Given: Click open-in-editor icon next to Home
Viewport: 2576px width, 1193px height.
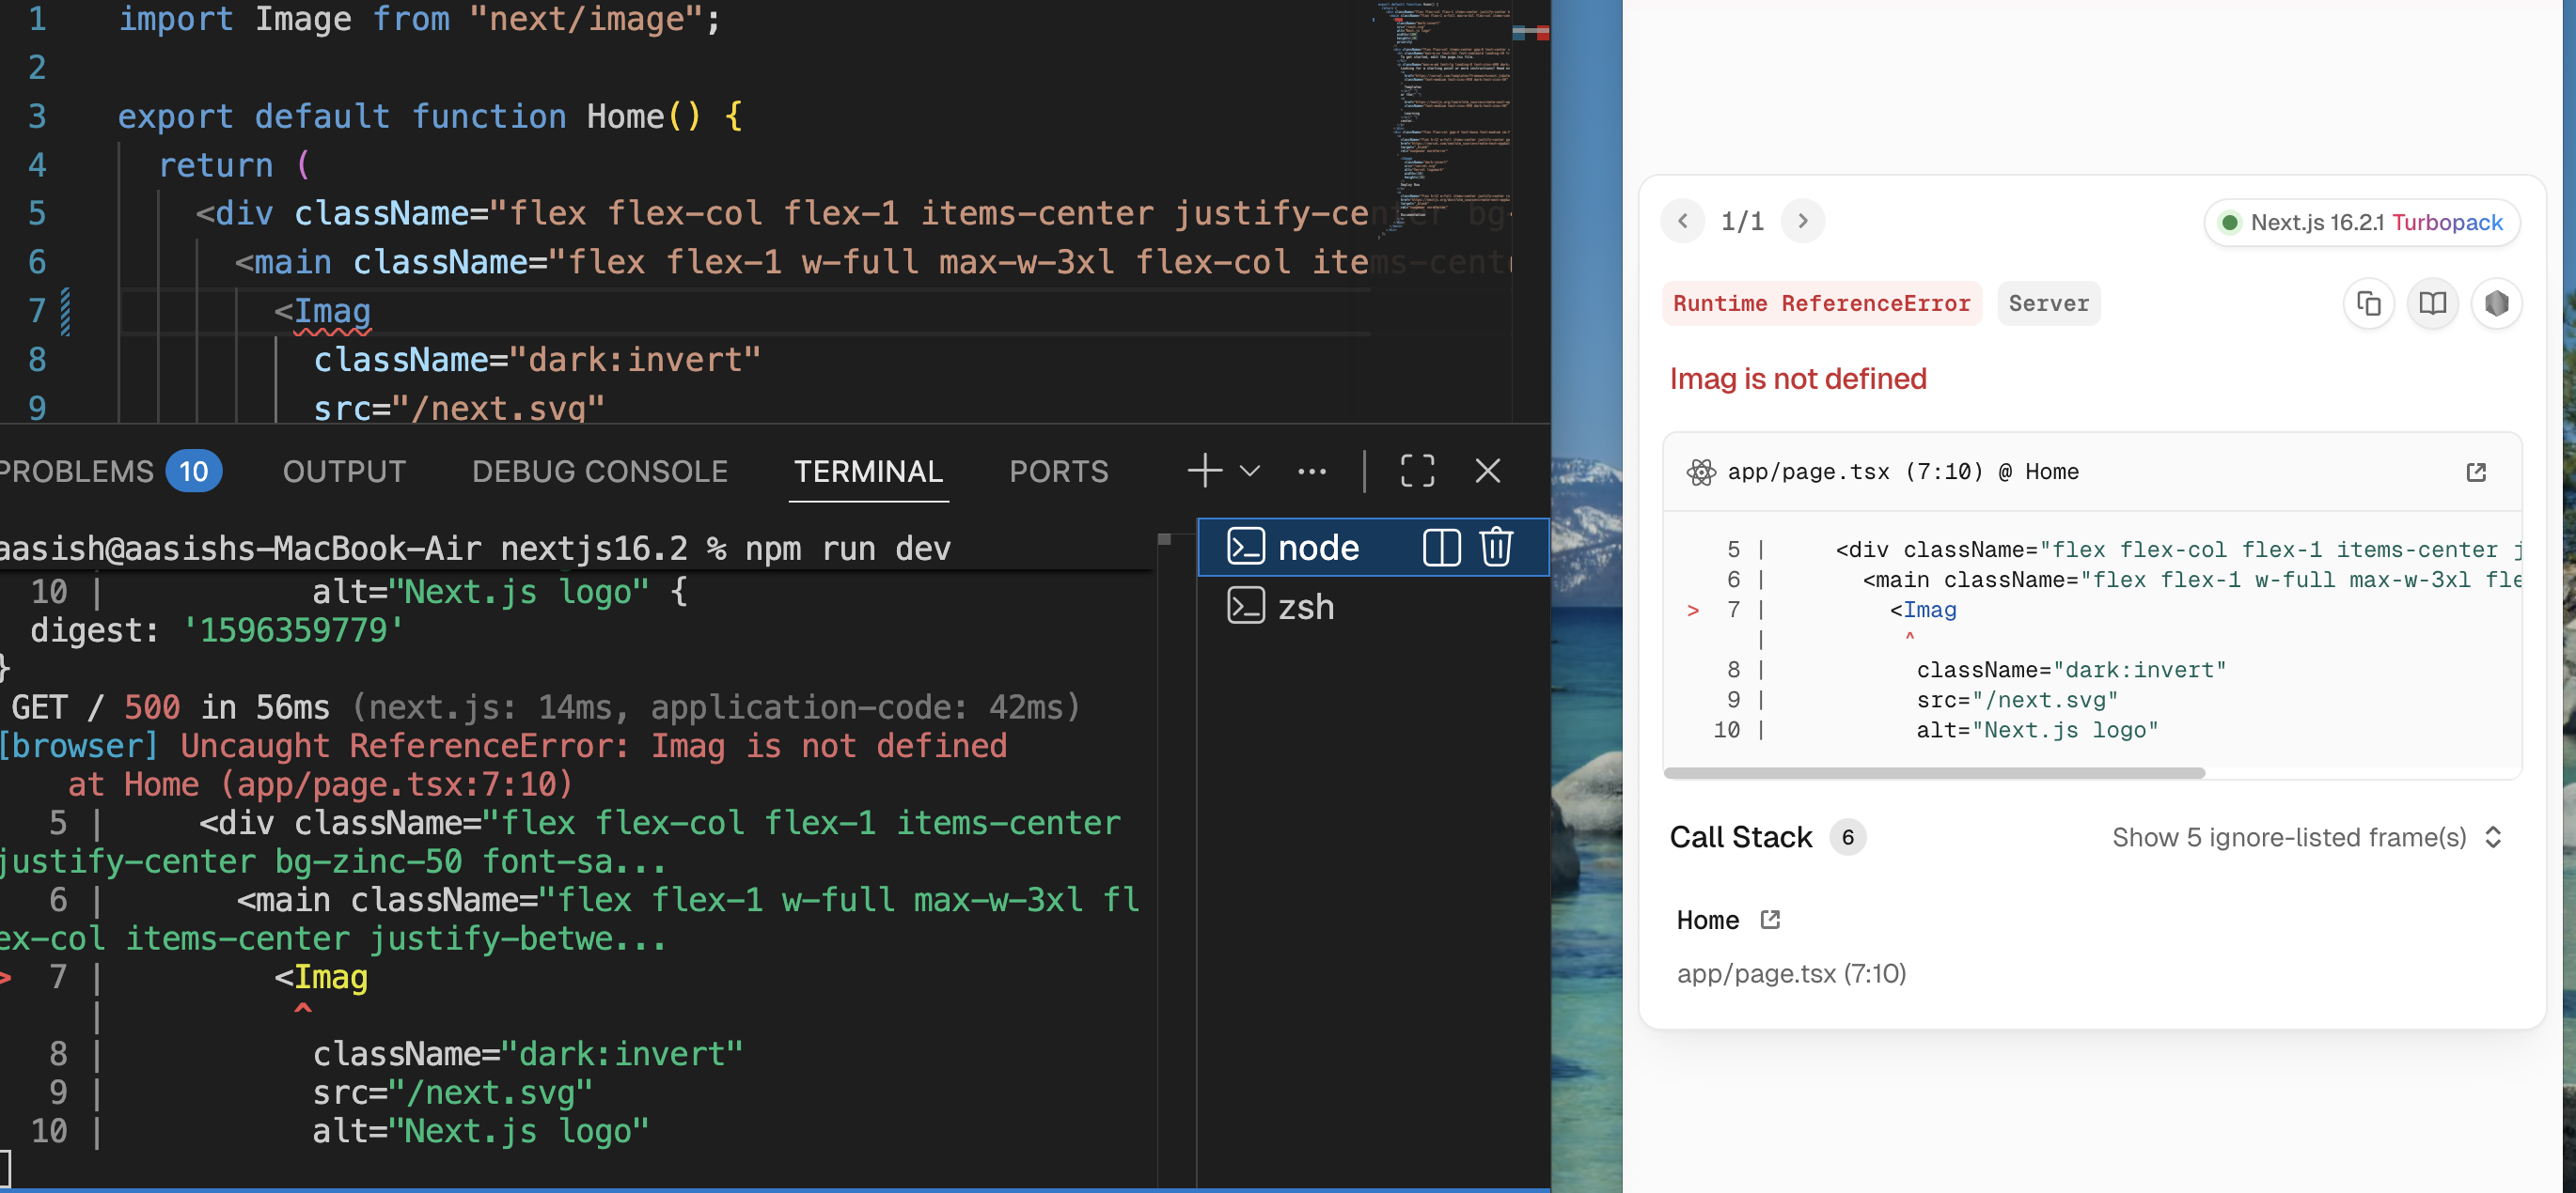Looking at the screenshot, I should pos(1770,920).
